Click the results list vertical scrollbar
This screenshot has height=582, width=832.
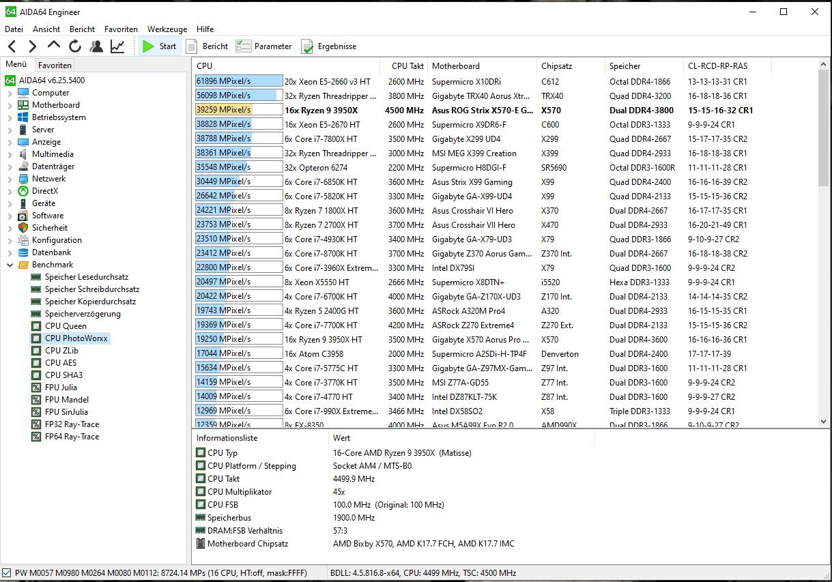click(x=822, y=243)
